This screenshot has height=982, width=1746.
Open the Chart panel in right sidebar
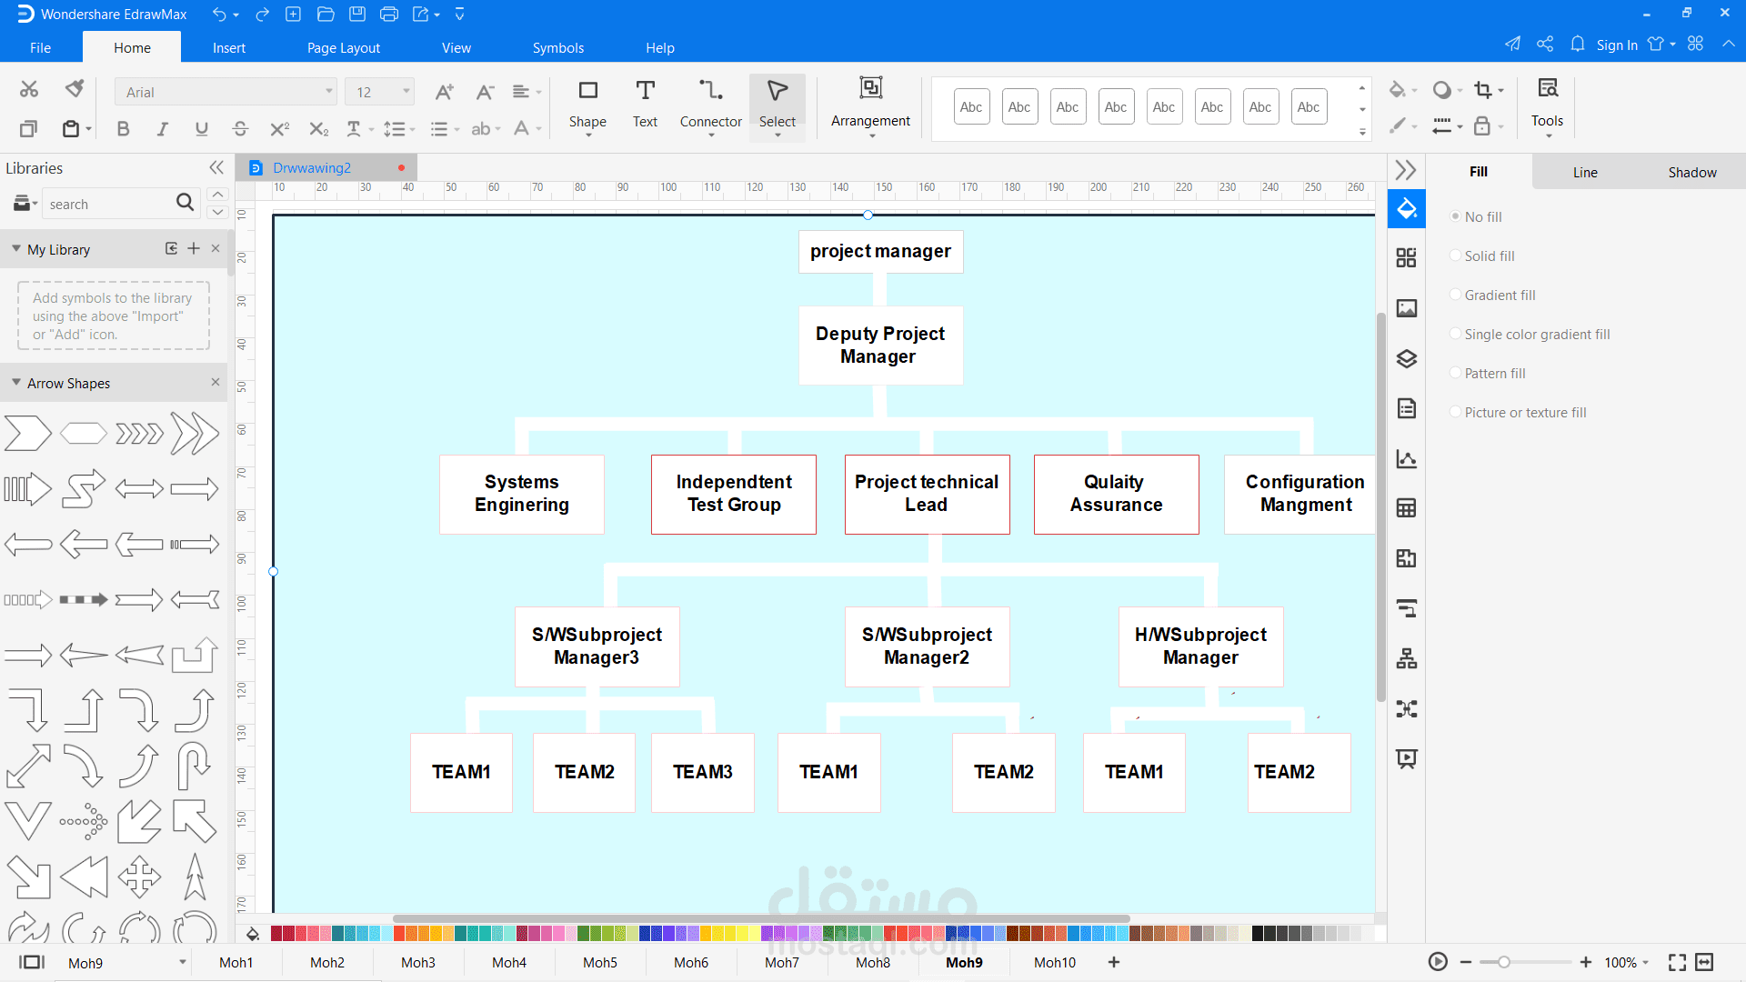click(x=1407, y=459)
